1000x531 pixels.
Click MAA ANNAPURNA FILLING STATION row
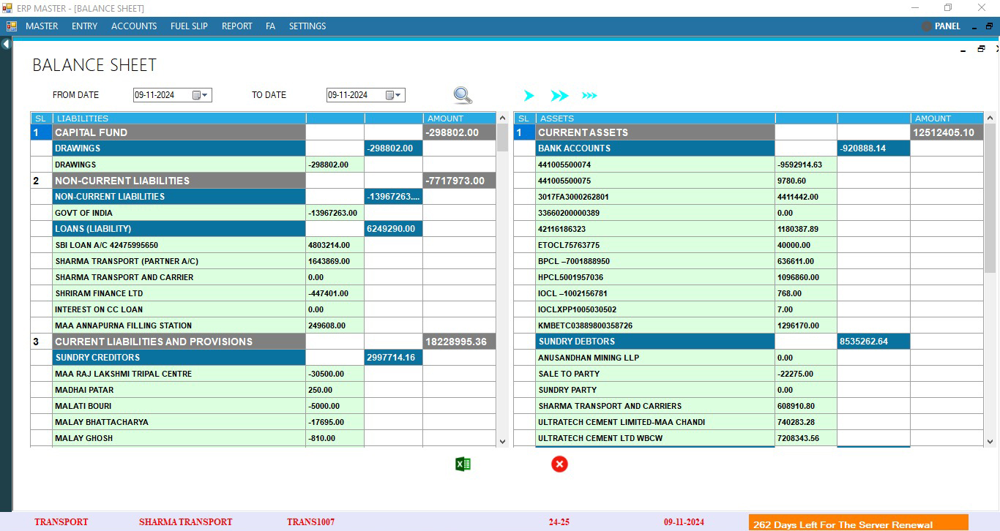[x=263, y=325]
